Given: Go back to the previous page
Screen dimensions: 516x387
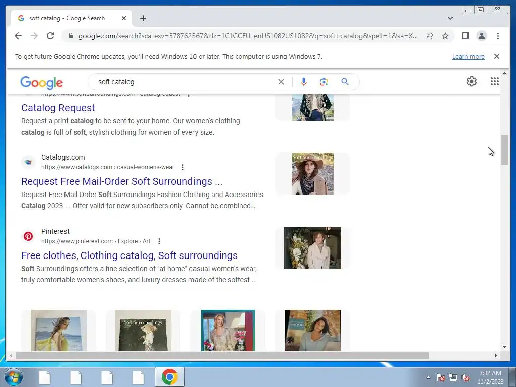Looking at the screenshot, I should pos(18,36).
